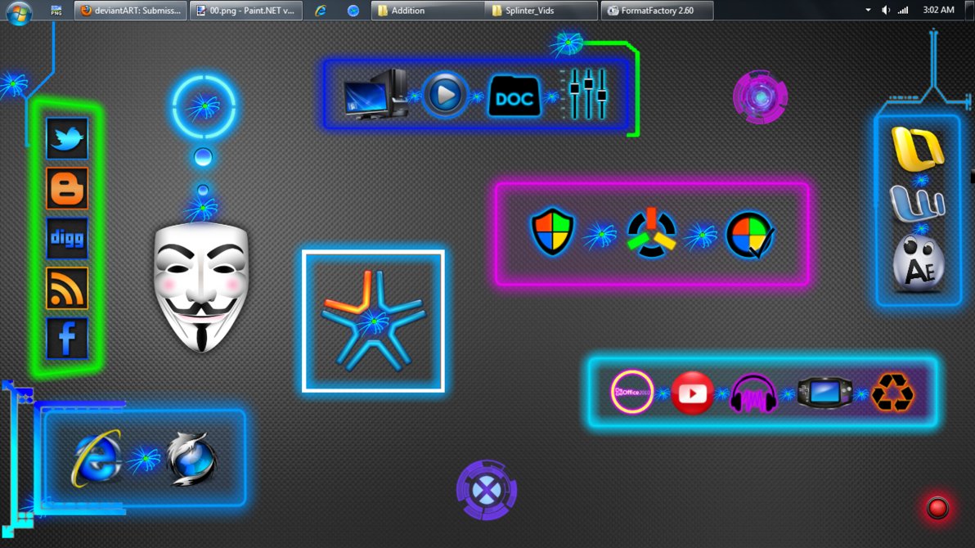Open the purple headphones audio icon
975x548 pixels.
point(753,393)
